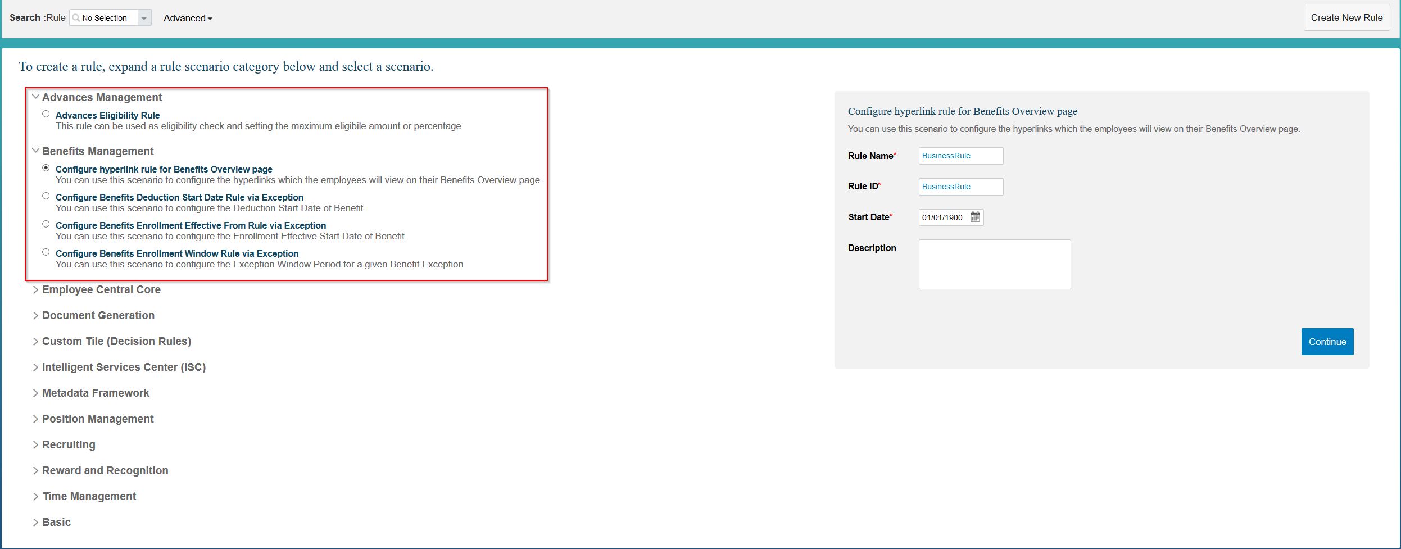The height and width of the screenshot is (549, 1401).
Task: Expand the Basic category
Action: [36, 523]
